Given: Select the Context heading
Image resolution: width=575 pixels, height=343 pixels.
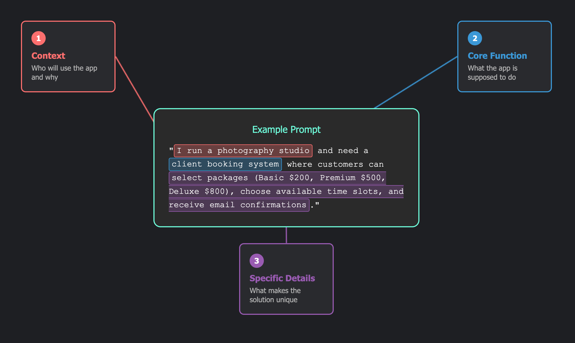Looking at the screenshot, I should [x=48, y=56].
